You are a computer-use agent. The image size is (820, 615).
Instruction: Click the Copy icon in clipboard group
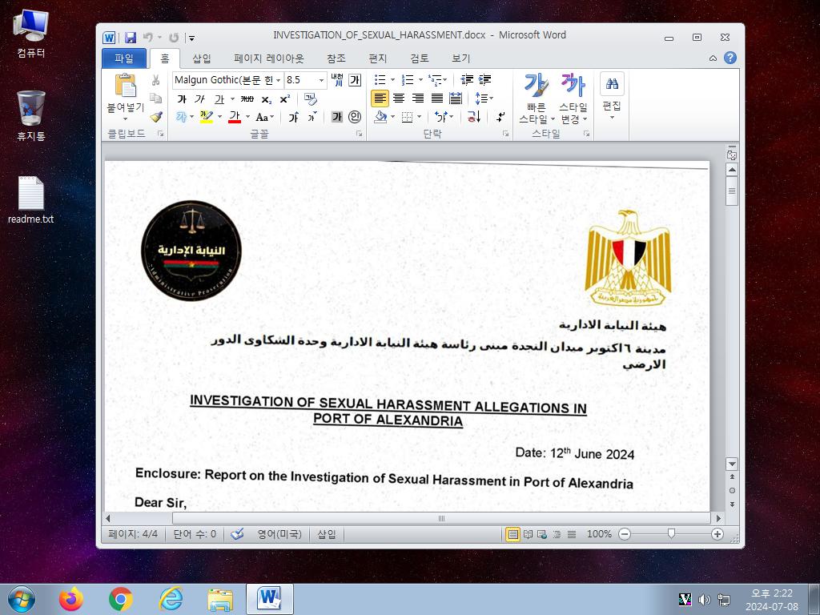tap(155, 98)
